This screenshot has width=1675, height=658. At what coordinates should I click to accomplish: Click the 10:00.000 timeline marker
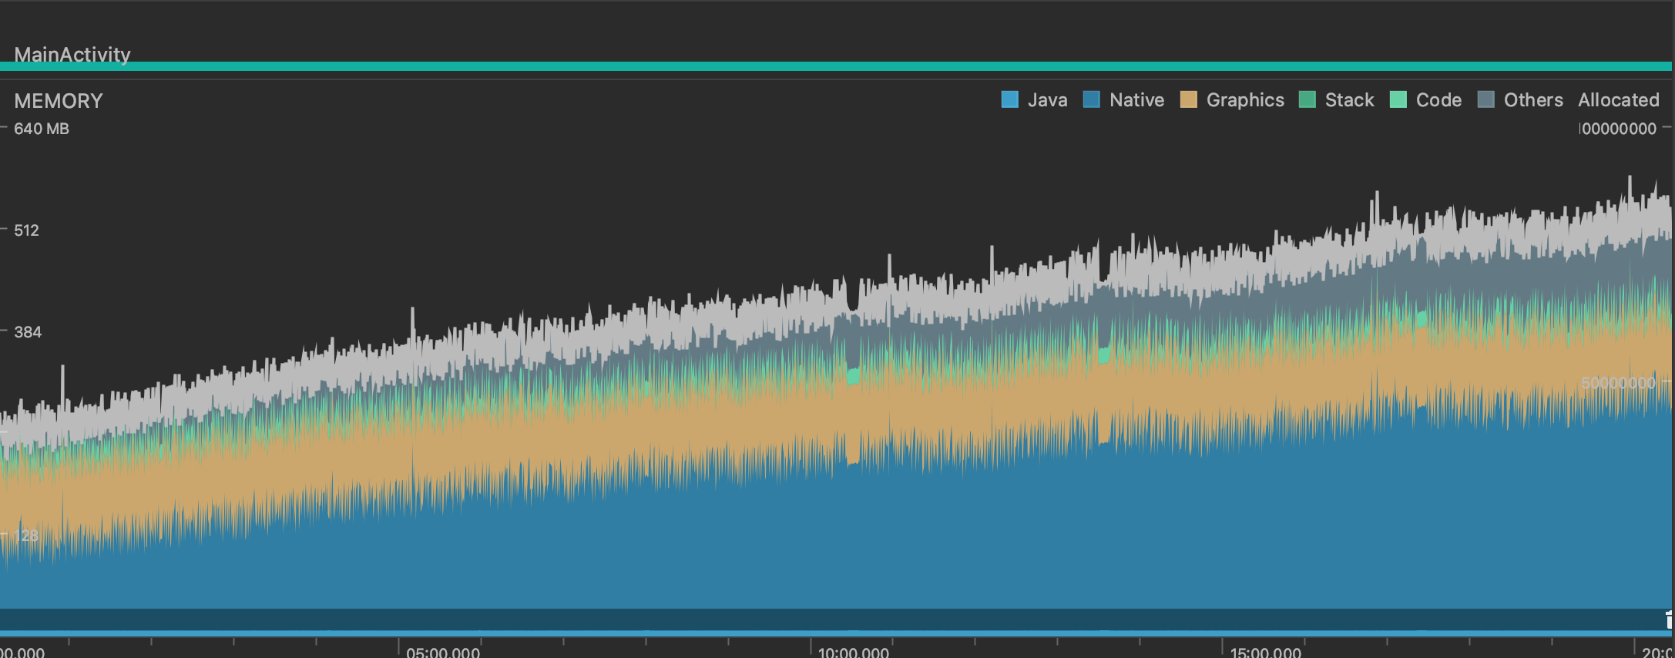pos(854,652)
